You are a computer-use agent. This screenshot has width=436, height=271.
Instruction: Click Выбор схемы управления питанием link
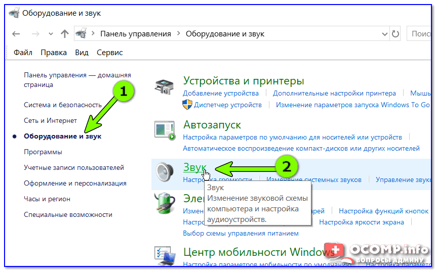tap(241, 234)
